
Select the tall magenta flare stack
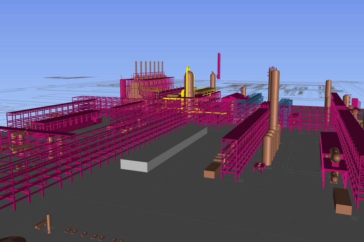tap(219, 65)
